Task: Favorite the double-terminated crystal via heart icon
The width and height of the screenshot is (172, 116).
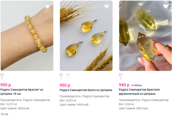Action: click(x=166, y=6)
